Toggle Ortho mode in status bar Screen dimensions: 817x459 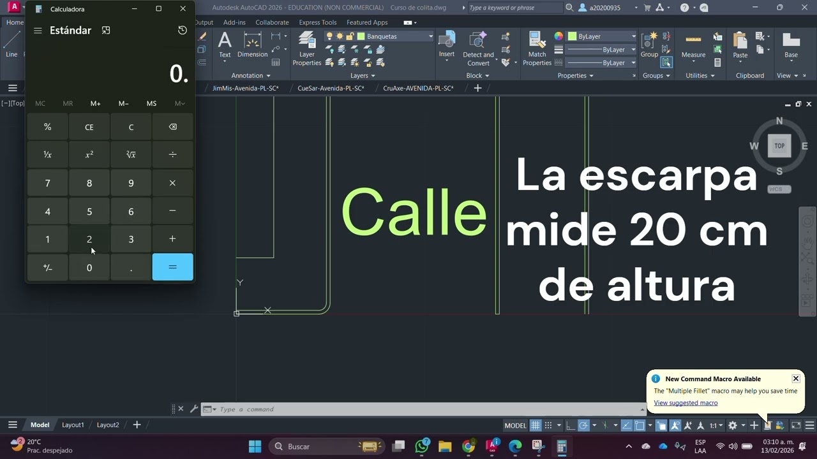click(570, 425)
